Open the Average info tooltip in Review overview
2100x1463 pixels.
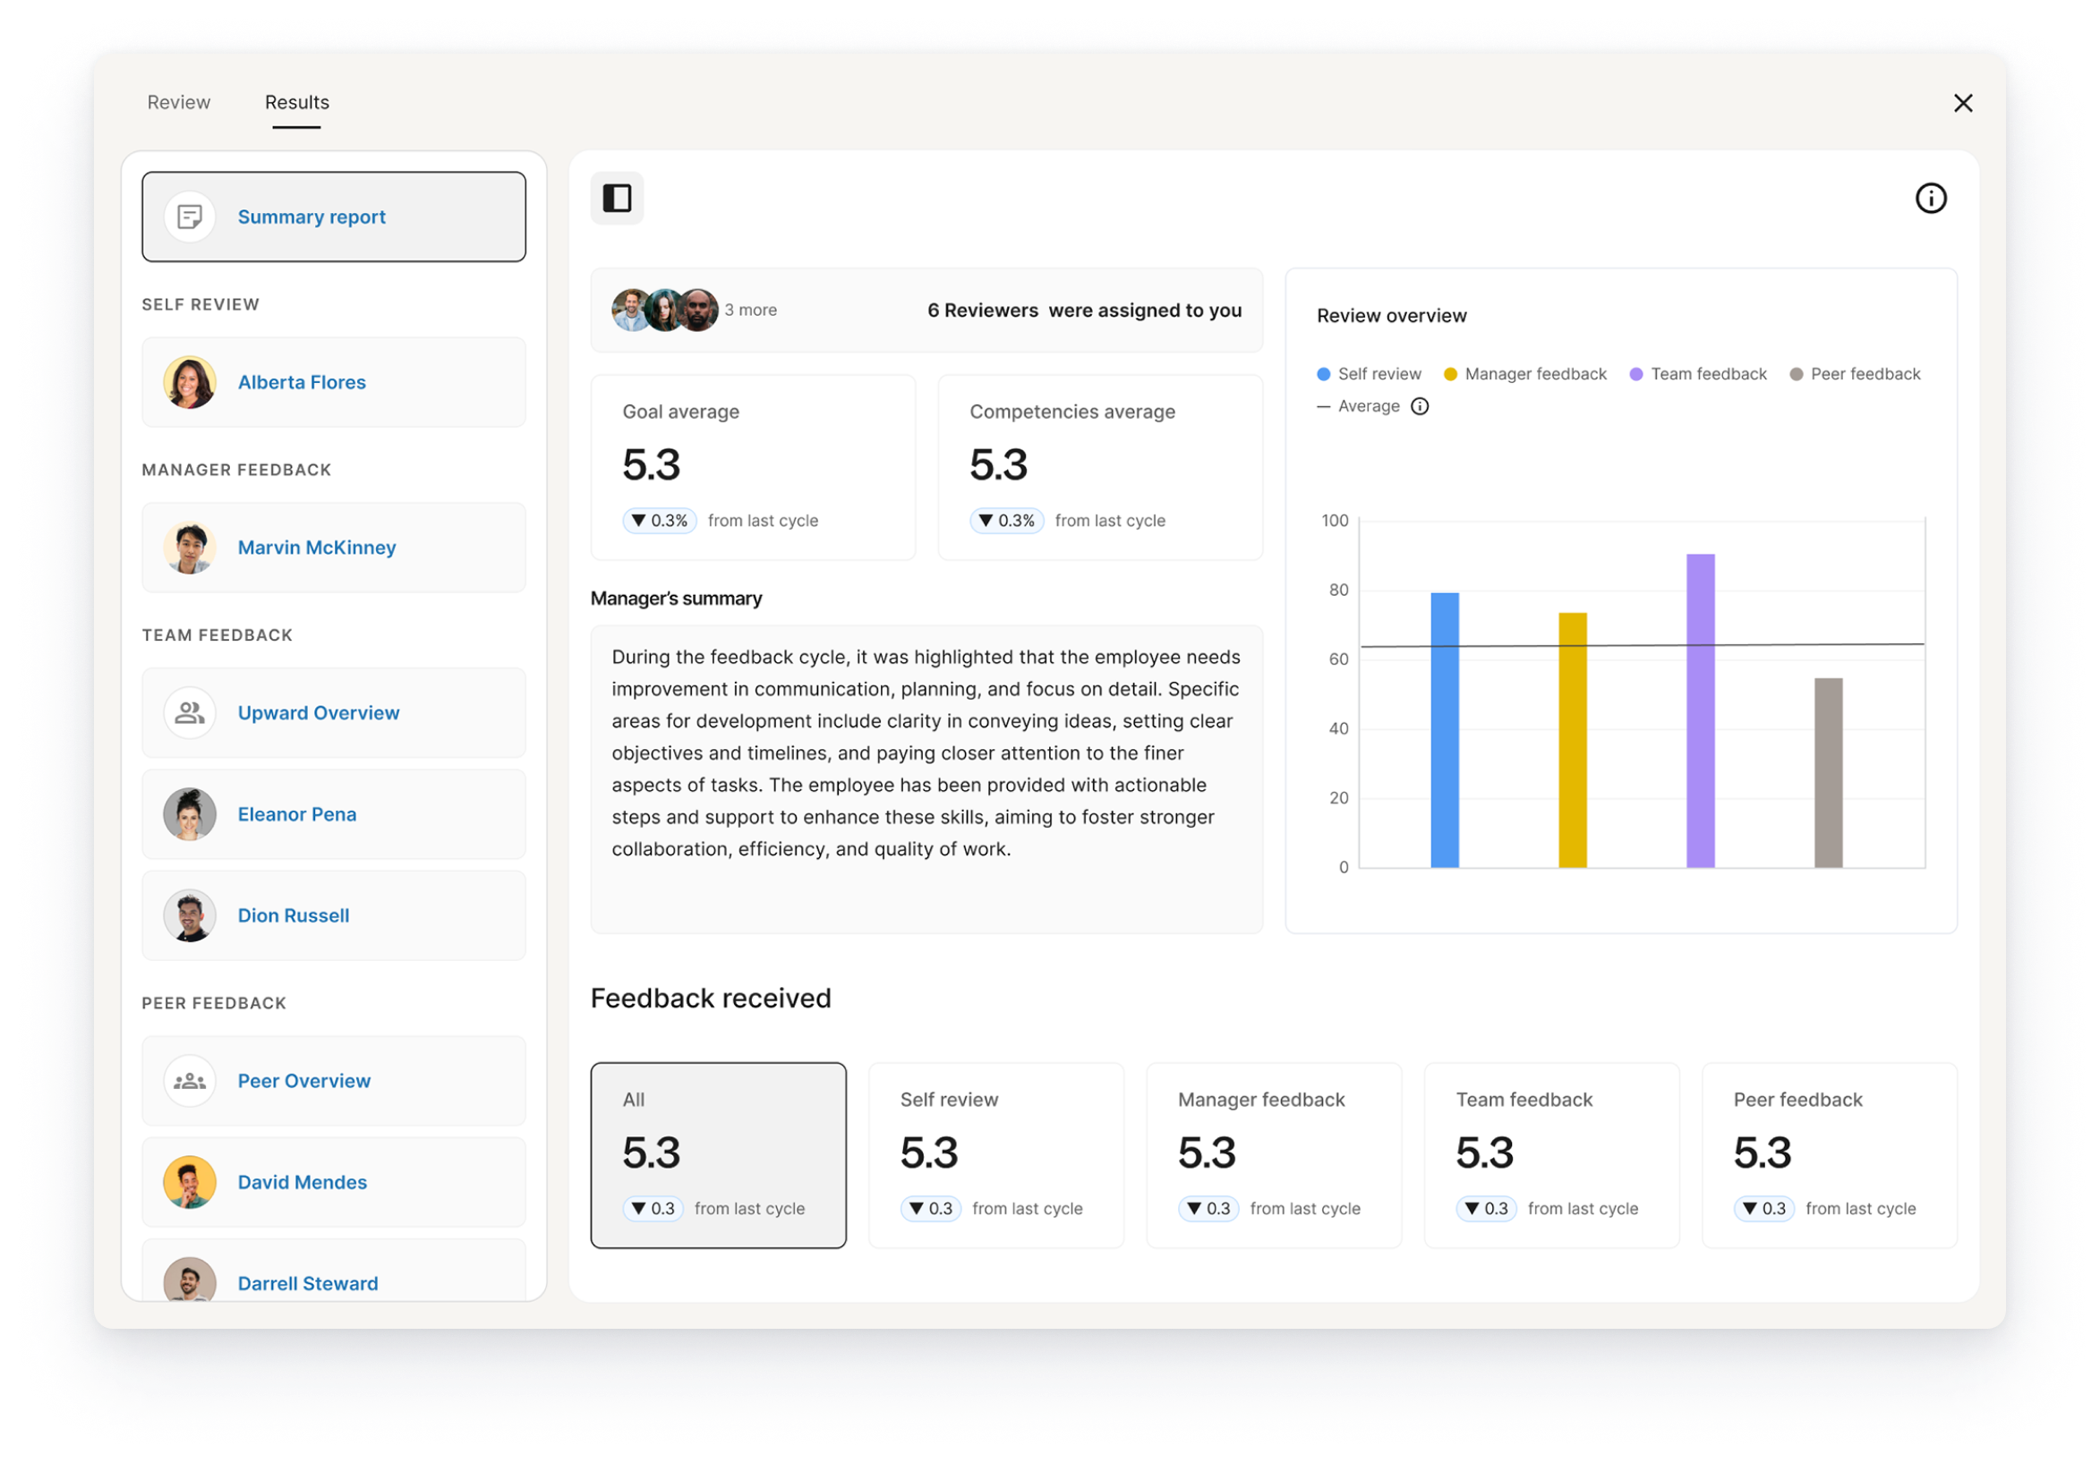click(x=1420, y=406)
